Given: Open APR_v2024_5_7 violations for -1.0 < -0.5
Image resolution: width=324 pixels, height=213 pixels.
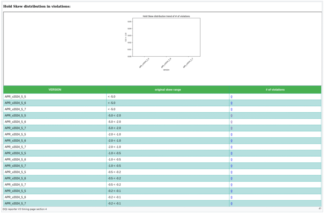Looking at the screenshot, I should click(231, 166).
